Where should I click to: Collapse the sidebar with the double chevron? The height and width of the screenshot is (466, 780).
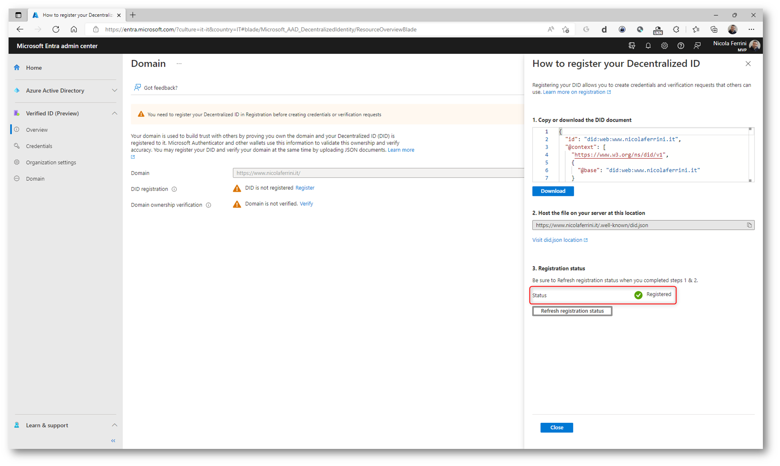coord(113,441)
